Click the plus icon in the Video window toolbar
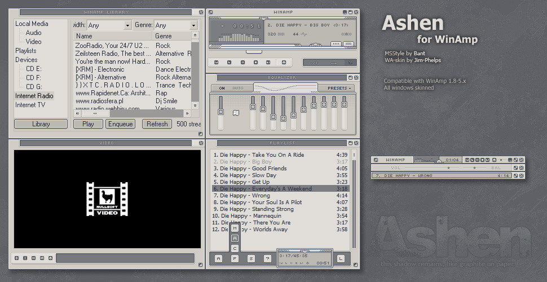The height and width of the screenshot is (282, 547). 16,258
